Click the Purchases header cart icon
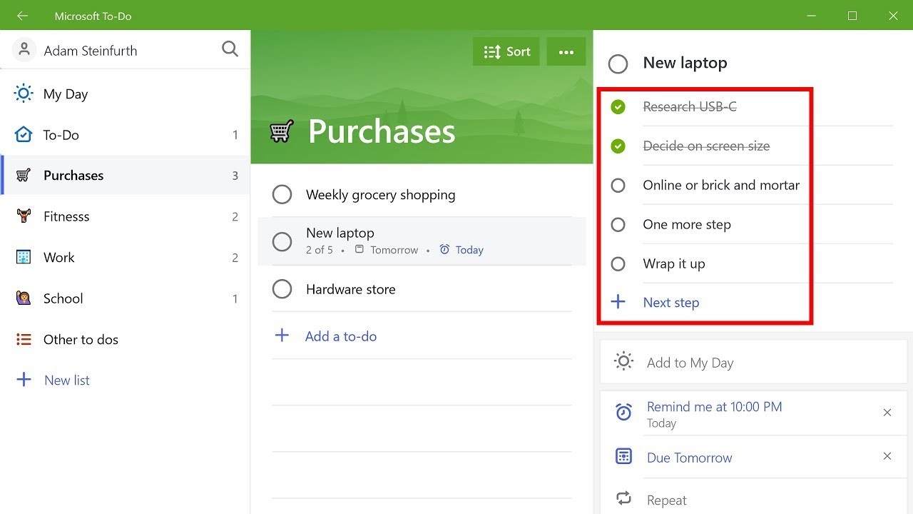The image size is (913, 514). [x=282, y=131]
